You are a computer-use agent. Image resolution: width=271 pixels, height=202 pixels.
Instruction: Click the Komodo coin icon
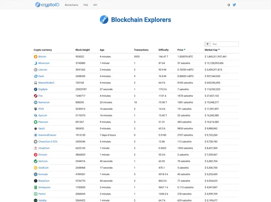35,174
